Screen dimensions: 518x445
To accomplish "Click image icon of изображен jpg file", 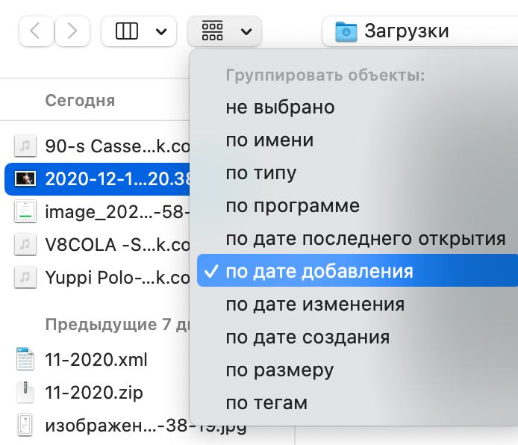I will pyautogui.click(x=25, y=425).
